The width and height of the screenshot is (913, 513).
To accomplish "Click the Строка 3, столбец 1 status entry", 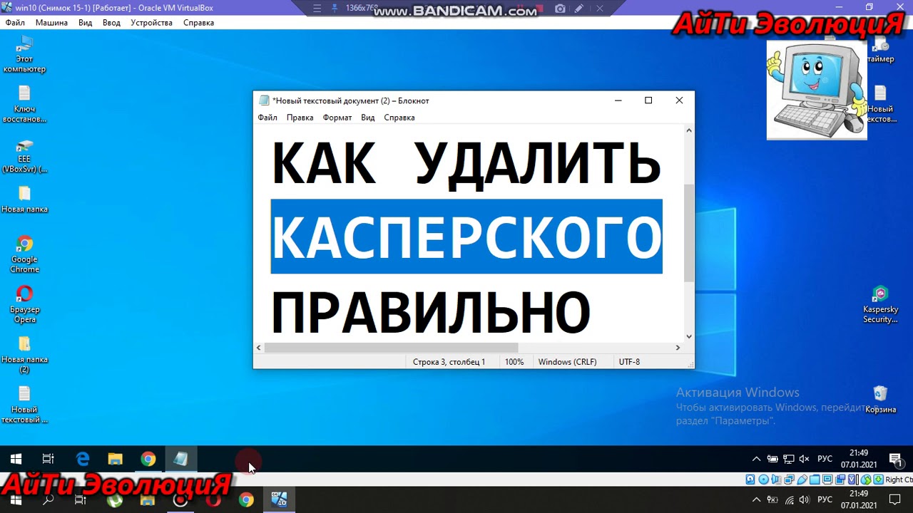I will click(x=449, y=362).
